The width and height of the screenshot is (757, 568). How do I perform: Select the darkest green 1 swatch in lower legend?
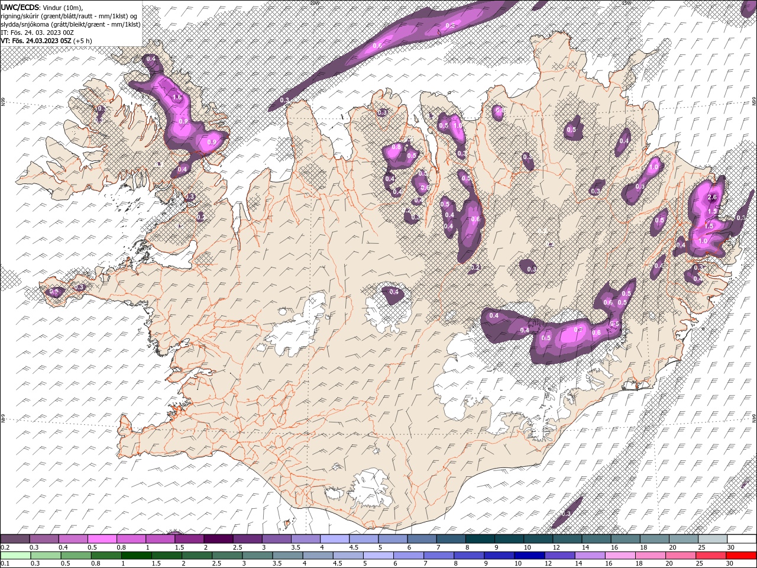pyautogui.click(x=136, y=556)
